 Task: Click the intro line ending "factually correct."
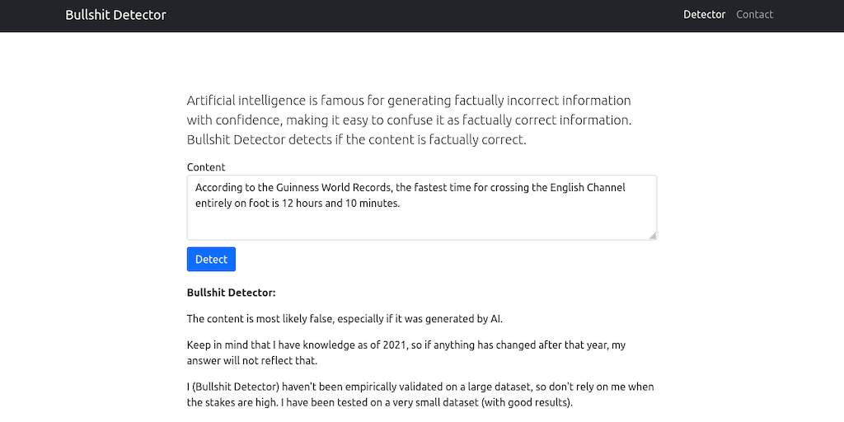tap(356, 139)
